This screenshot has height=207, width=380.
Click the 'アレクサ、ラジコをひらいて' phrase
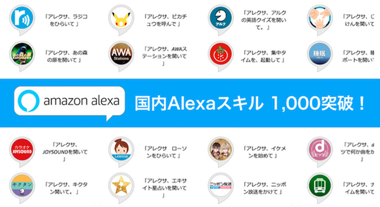pos(66,20)
